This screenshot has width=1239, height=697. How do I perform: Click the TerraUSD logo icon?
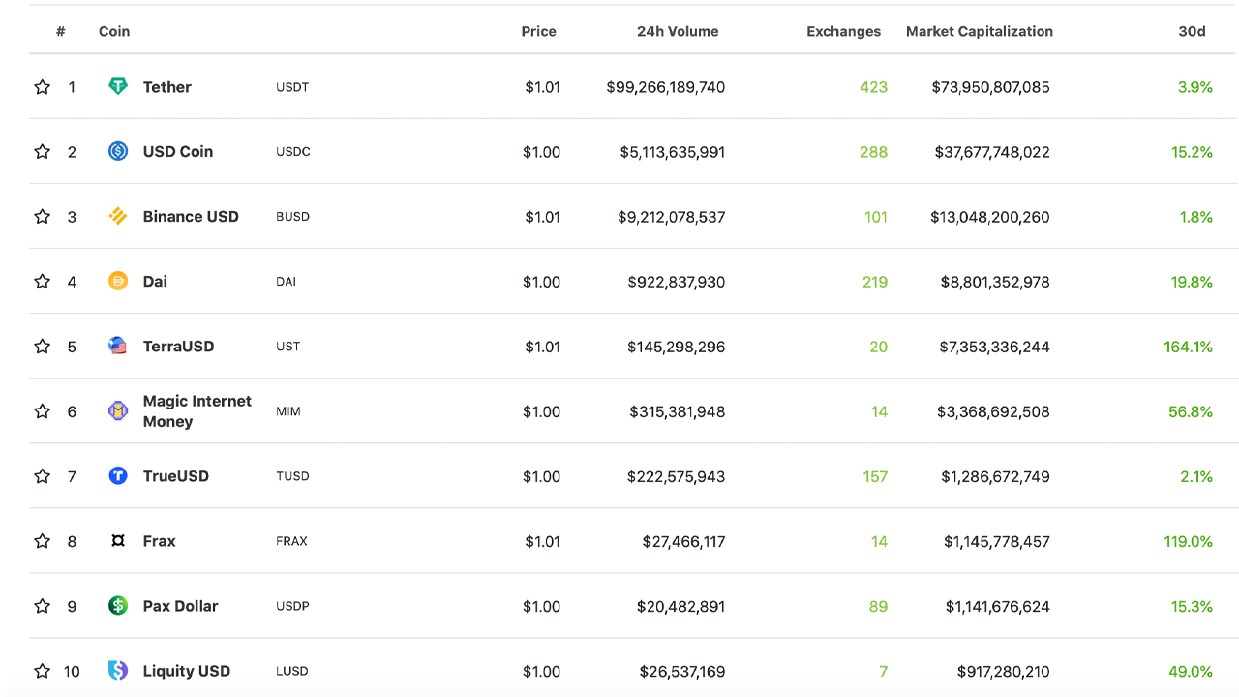pyautogui.click(x=118, y=346)
